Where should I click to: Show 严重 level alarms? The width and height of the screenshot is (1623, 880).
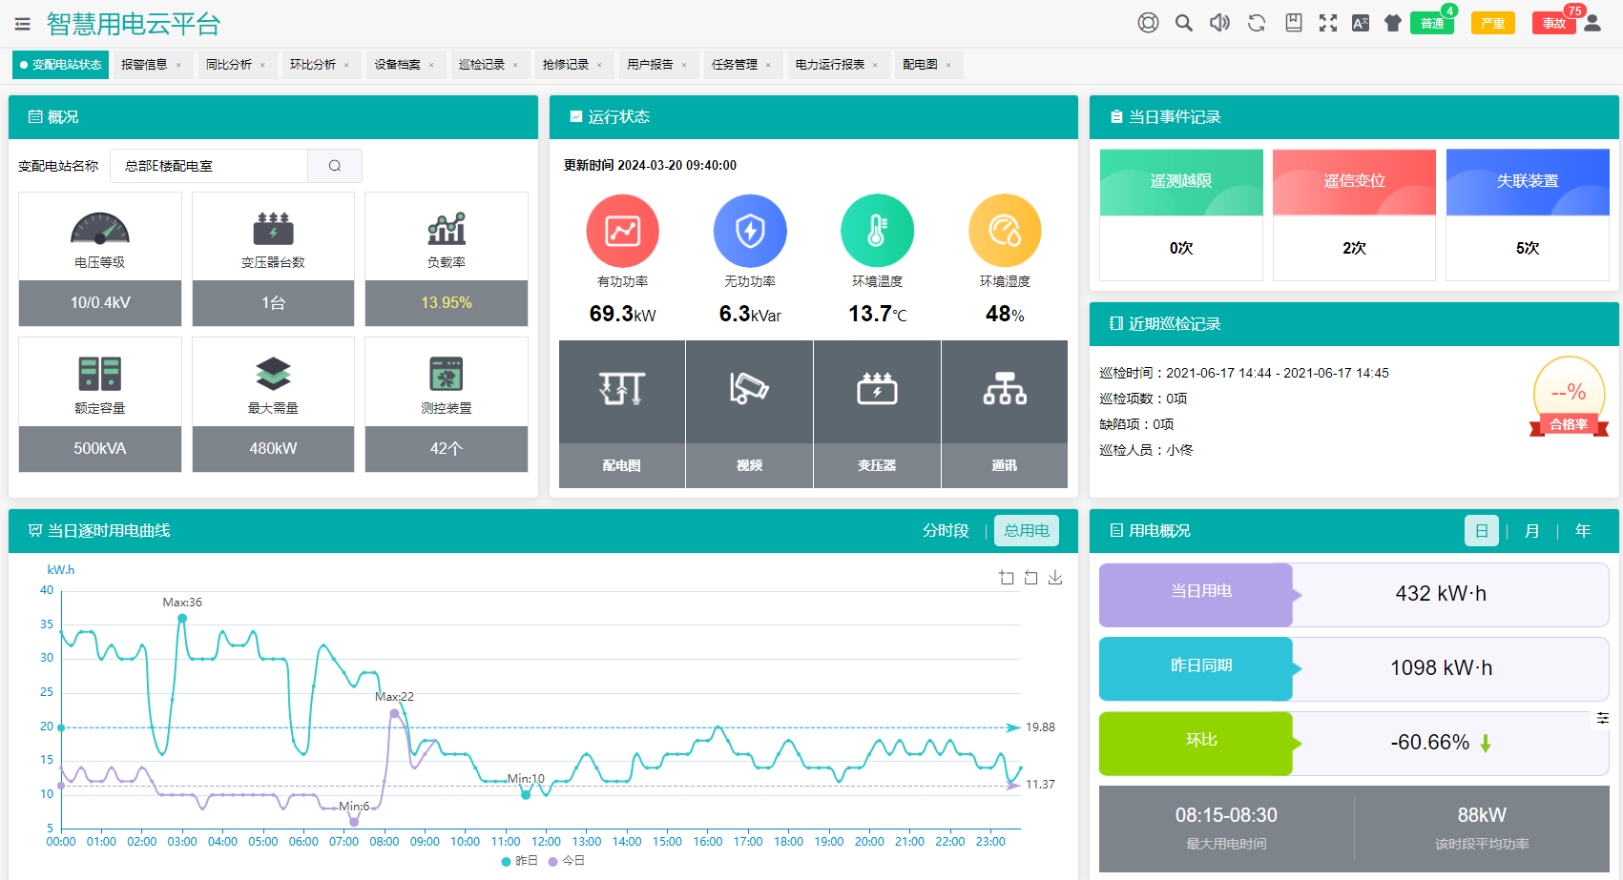pos(1493,23)
